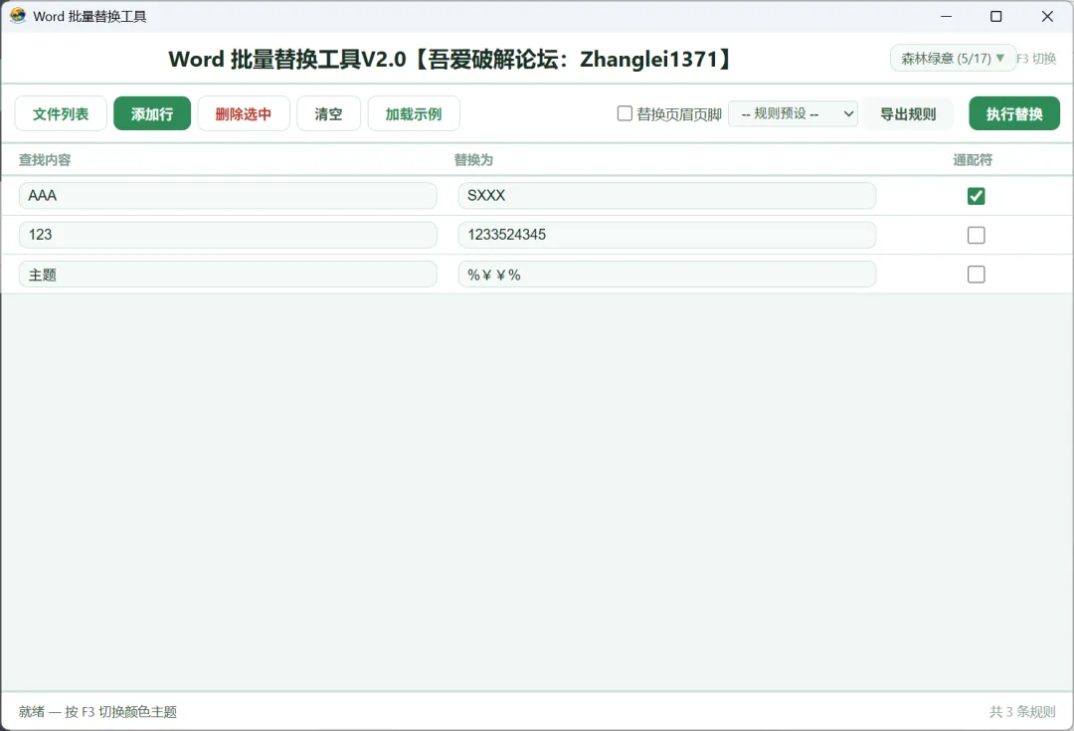Click replace field containing 1233524345

pyautogui.click(x=667, y=235)
